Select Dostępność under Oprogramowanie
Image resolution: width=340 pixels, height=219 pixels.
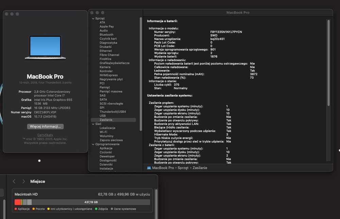click(108, 161)
